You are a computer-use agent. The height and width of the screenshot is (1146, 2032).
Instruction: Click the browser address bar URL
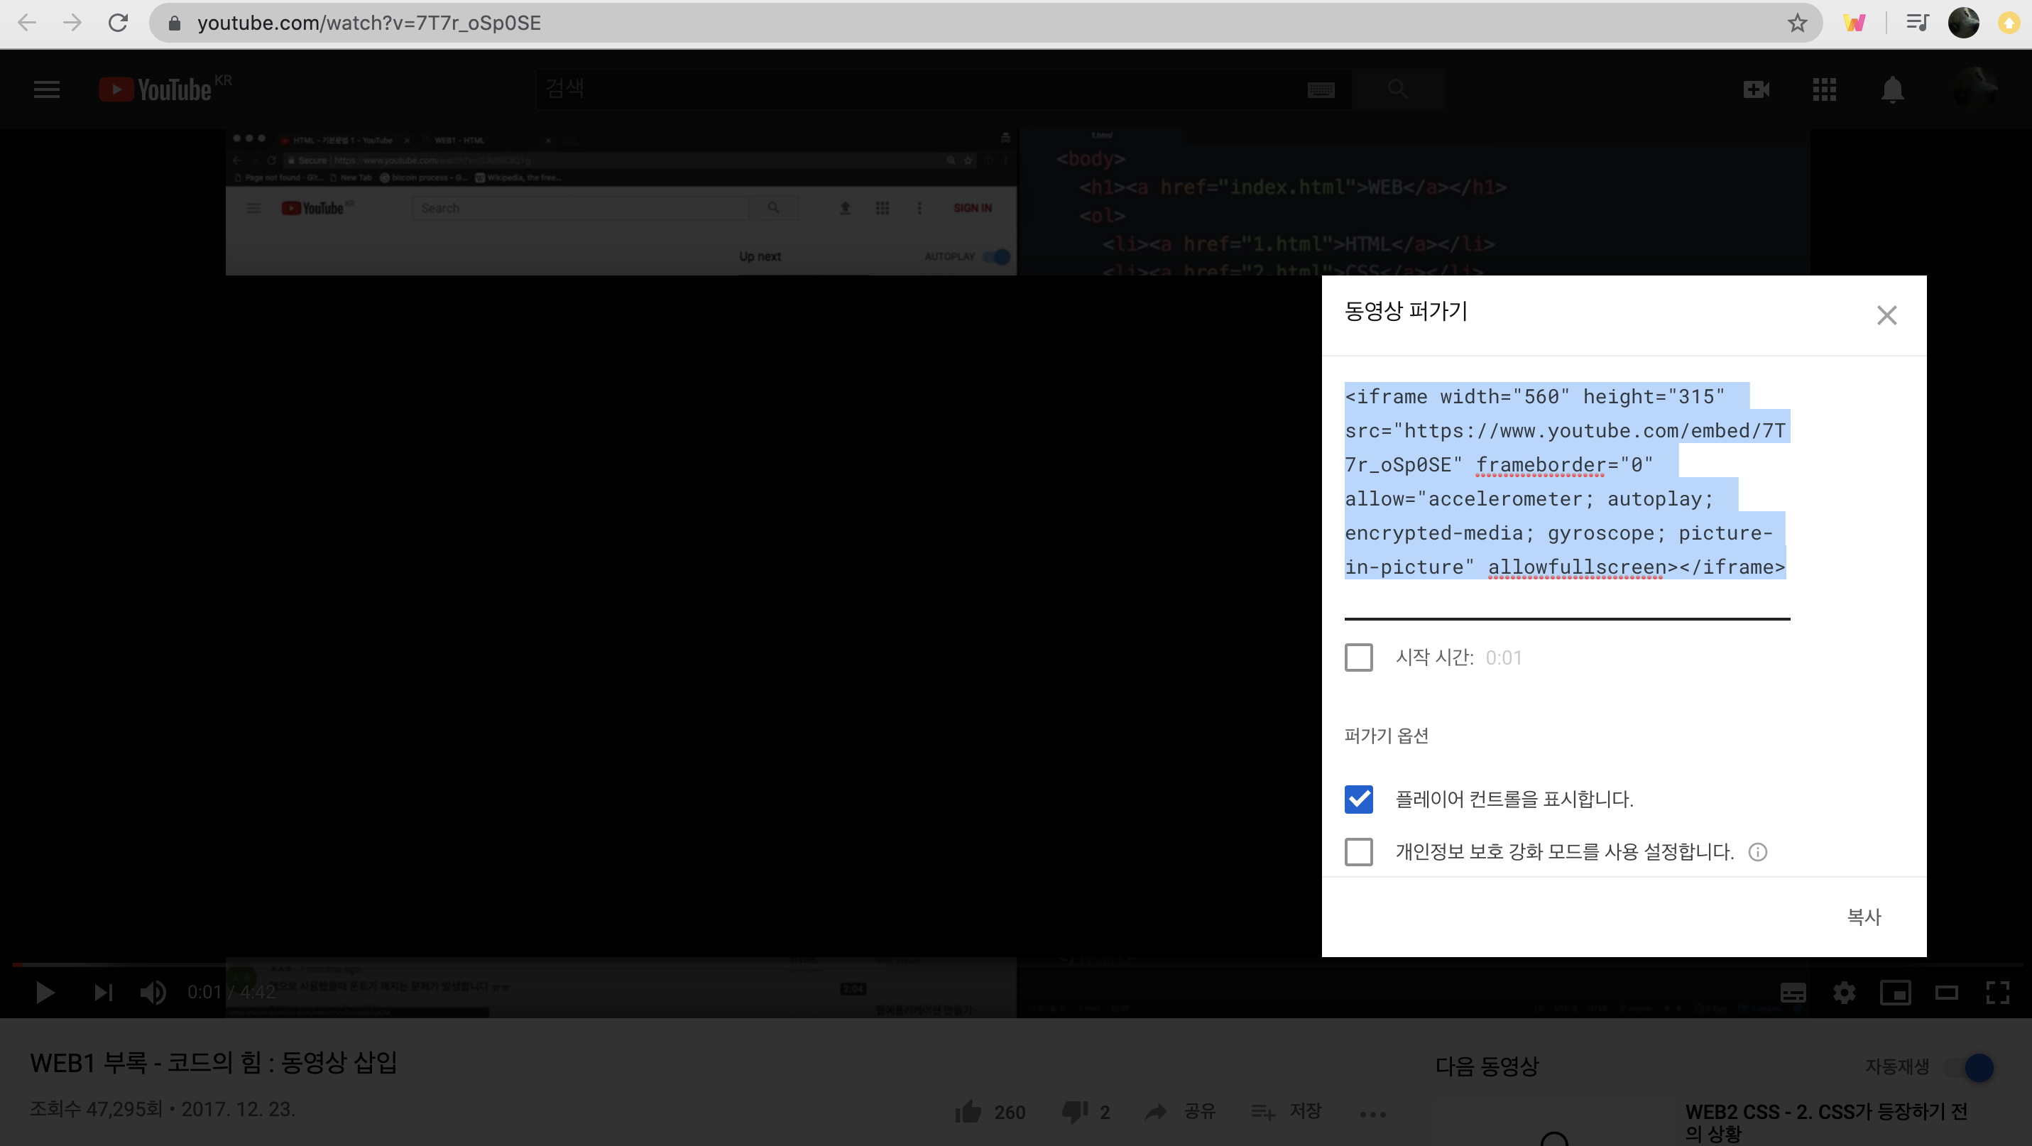click(x=369, y=23)
